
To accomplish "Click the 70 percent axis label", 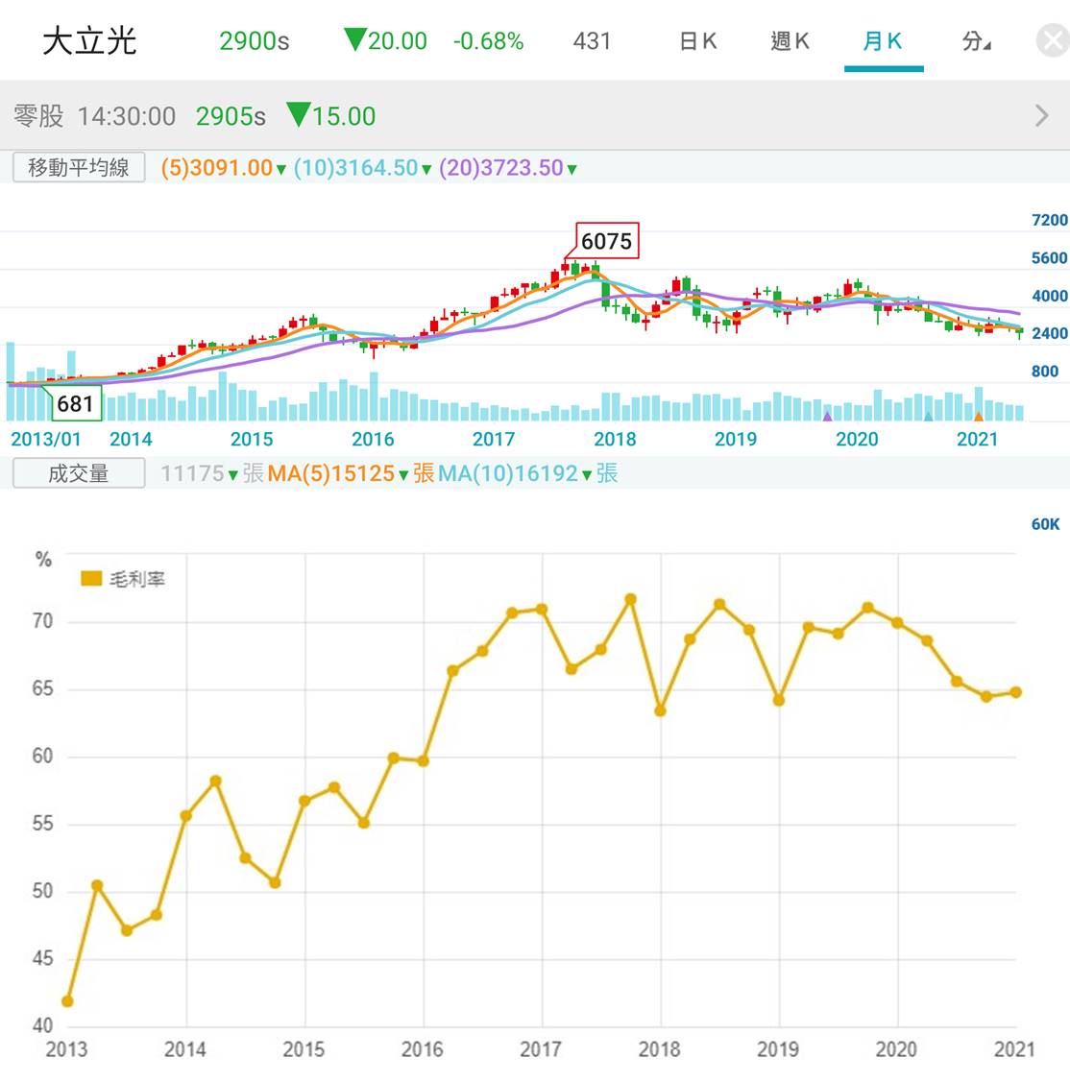I will (x=43, y=621).
